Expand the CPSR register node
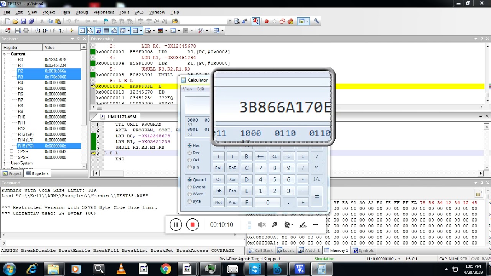Image resolution: width=491 pixels, height=276 pixels. click(x=12, y=152)
